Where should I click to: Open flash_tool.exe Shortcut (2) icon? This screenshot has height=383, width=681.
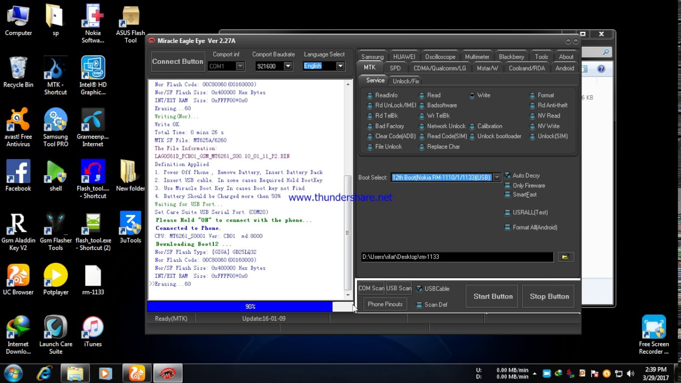93,231
